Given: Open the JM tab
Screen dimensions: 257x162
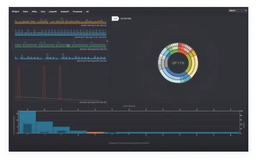Looking at the screenshot, I should click(87, 12).
